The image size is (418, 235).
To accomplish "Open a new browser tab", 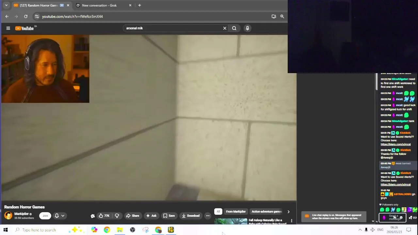I will click(139, 5).
